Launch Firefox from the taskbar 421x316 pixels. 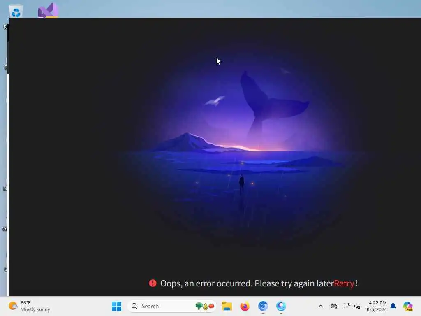click(x=245, y=306)
